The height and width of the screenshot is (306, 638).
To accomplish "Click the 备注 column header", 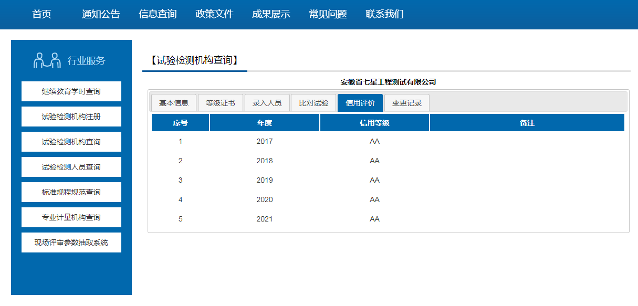I will tap(527, 123).
